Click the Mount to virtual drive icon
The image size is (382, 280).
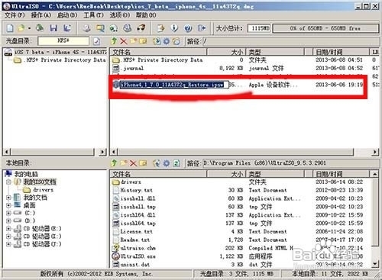point(128,28)
